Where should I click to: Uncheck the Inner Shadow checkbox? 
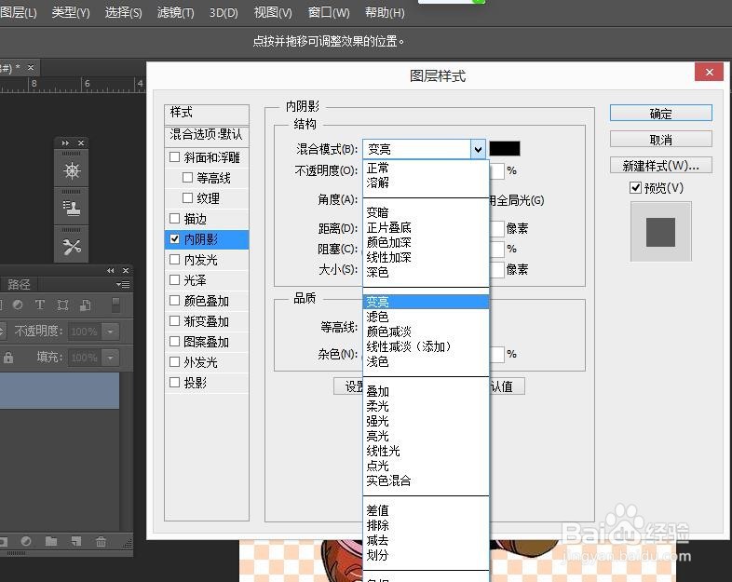(174, 239)
